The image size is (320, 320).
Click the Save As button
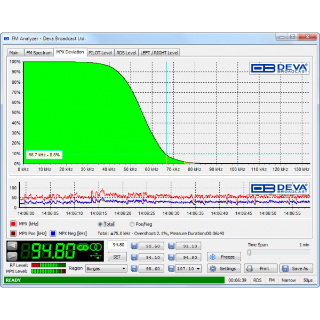coord(296,269)
